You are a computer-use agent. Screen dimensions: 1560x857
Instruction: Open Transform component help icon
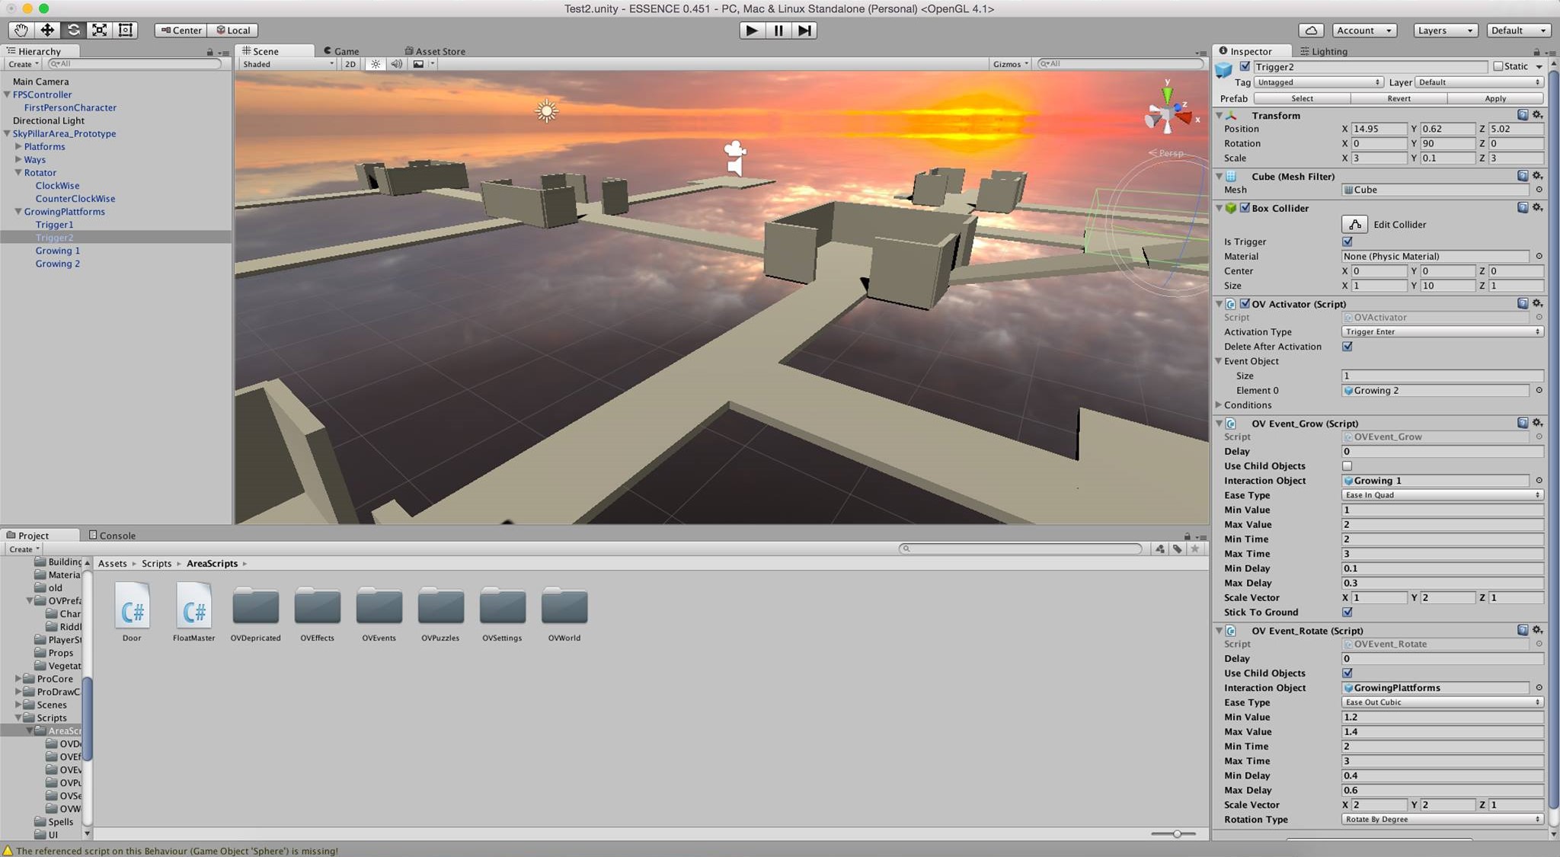pos(1523,115)
